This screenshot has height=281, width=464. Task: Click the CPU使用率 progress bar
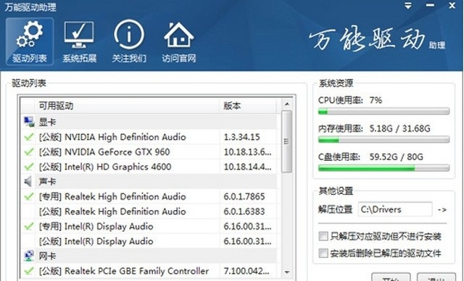tap(384, 112)
